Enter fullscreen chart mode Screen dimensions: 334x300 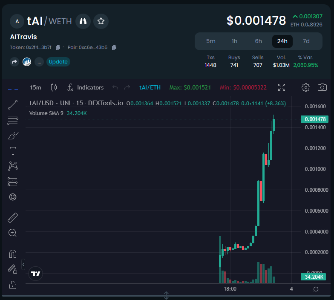(x=282, y=87)
